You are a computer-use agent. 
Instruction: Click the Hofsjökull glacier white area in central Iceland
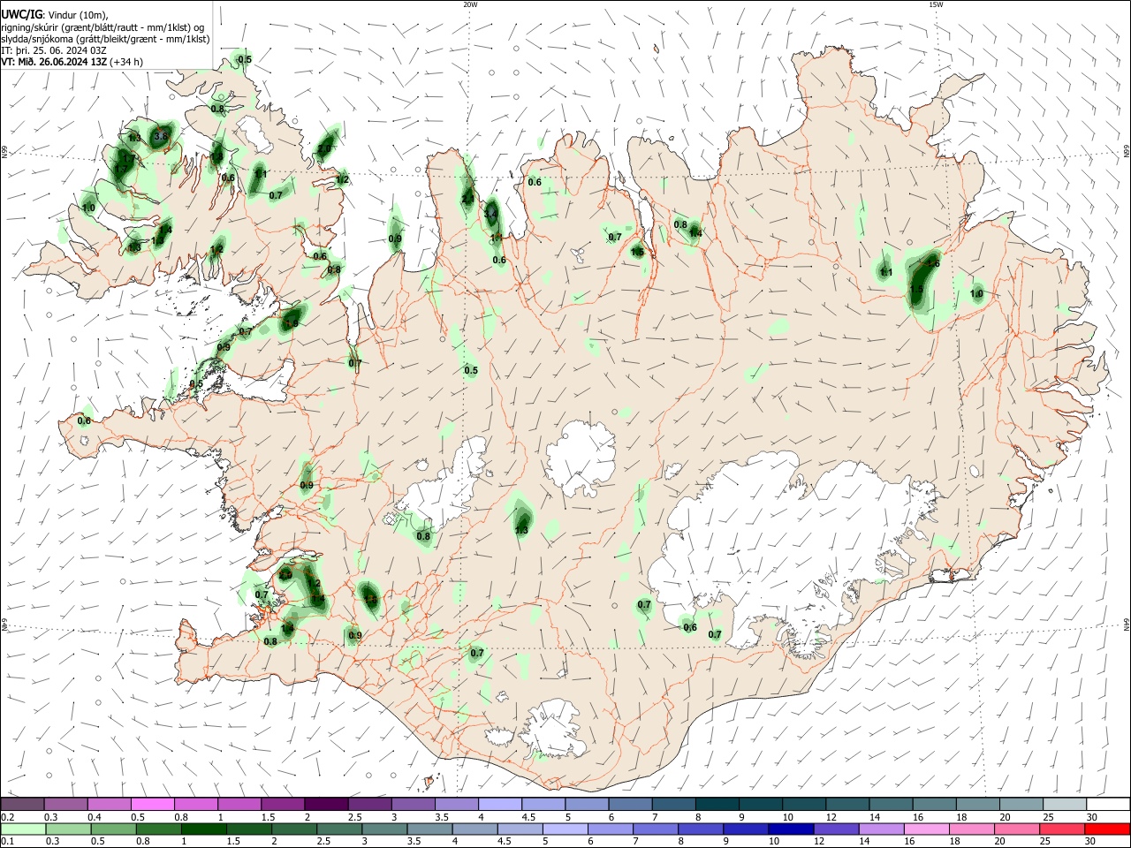tap(581, 458)
